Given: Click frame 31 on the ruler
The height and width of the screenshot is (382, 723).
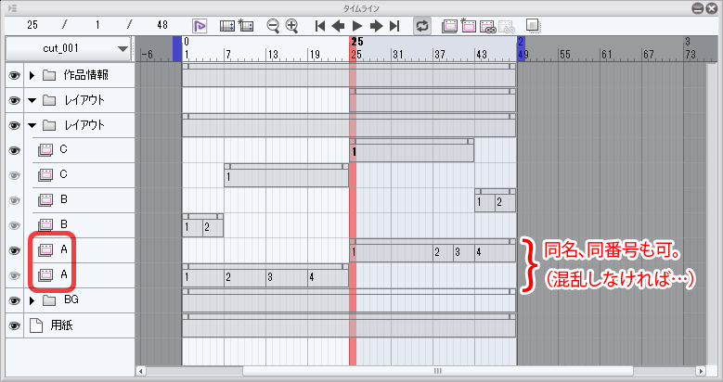Looking at the screenshot, I should click(x=397, y=55).
